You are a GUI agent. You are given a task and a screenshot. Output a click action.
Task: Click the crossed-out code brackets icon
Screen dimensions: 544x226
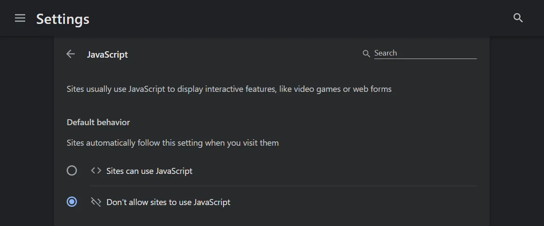tap(96, 202)
